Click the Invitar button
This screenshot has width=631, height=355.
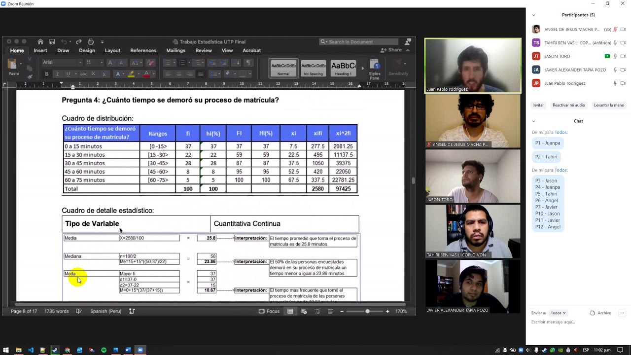[538, 105]
